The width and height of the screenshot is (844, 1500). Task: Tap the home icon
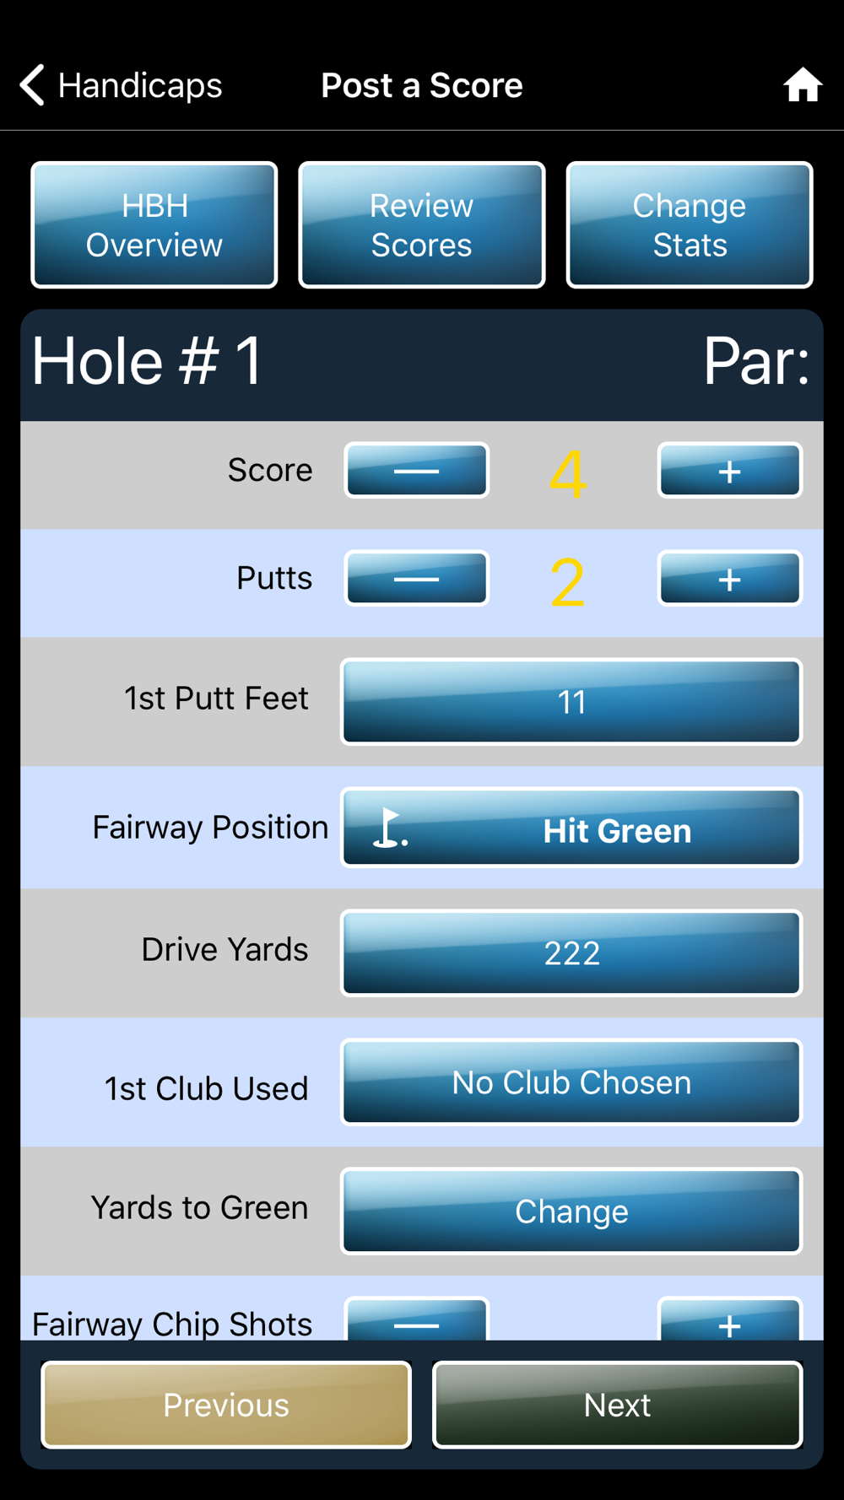point(802,85)
